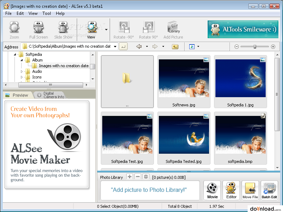
Task: Decrease thumbnail size with minus icon
Action: (237, 47)
